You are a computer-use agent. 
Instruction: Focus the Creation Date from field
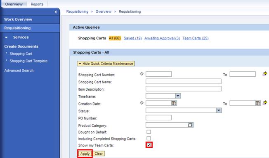pyautogui.click(x=158, y=103)
